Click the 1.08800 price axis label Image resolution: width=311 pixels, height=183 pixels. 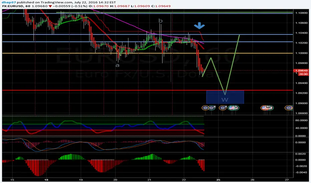click(x=301, y=113)
